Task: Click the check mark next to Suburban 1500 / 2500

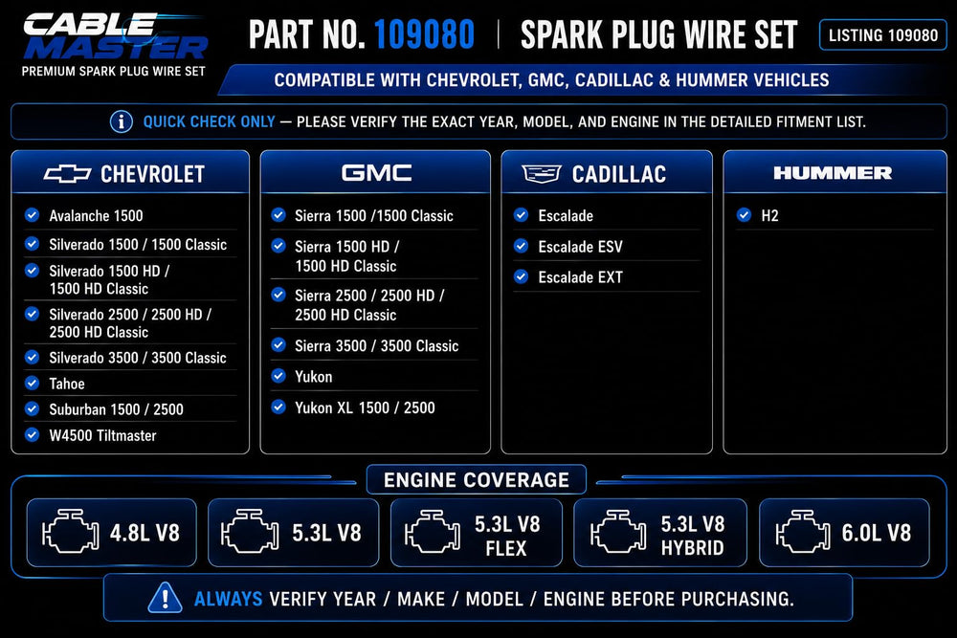Action: [32, 408]
